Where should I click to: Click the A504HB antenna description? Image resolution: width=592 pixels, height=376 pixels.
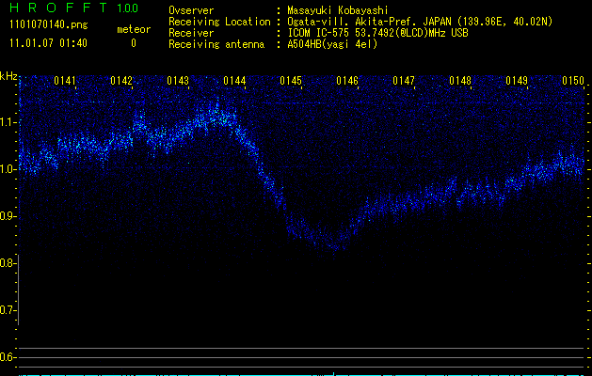tap(332, 44)
